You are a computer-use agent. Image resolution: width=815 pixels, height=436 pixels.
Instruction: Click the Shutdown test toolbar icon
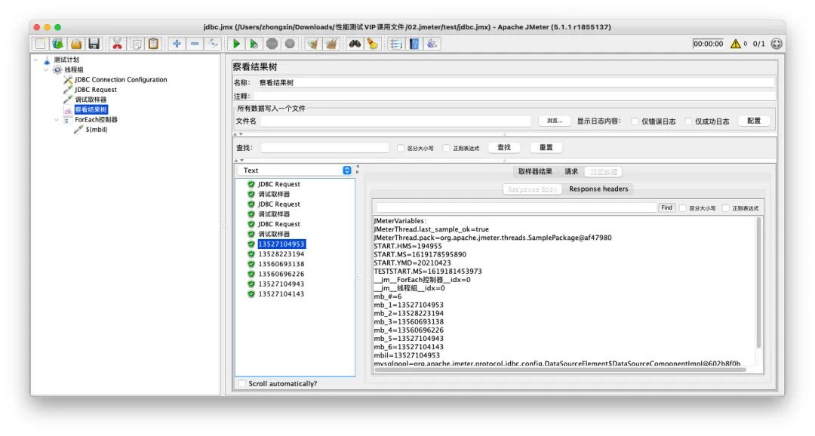(290, 45)
